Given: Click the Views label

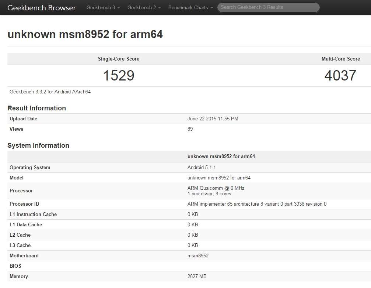Looking at the screenshot, I should (x=16, y=129).
